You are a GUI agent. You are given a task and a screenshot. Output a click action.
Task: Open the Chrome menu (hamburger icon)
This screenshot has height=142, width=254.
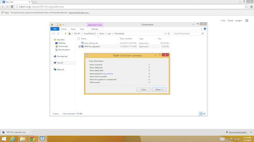[251, 7]
